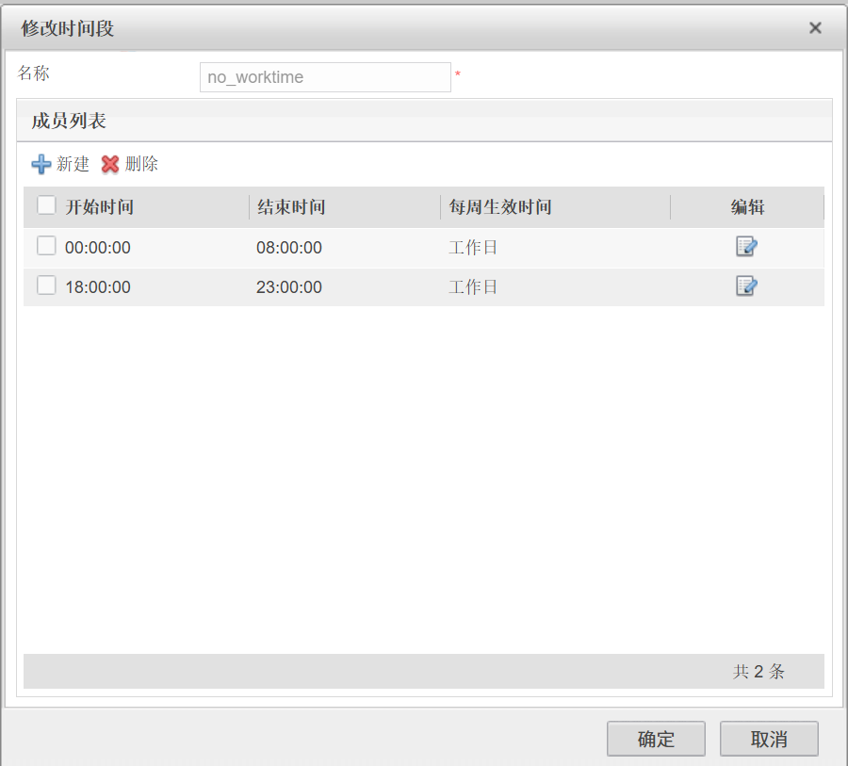Select the end time 23:00:00 cell
This screenshot has width=848, height=766.
point(289,287)
